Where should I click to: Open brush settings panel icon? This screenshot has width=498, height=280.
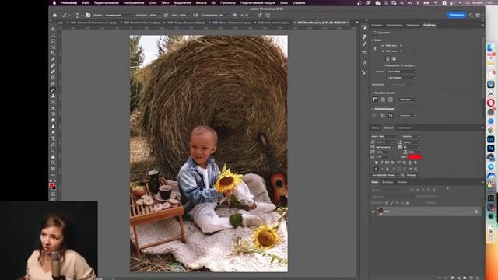click(88, 16)
